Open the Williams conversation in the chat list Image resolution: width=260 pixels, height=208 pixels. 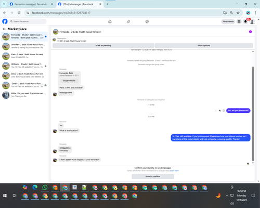point(24,66)
